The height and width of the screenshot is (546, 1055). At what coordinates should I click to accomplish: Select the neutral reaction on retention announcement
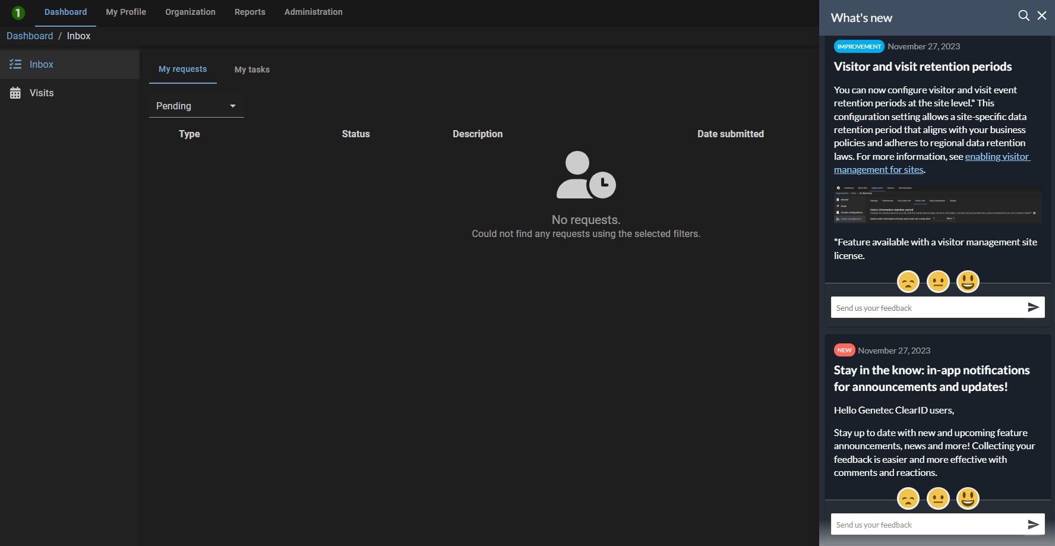click(938, 281)
